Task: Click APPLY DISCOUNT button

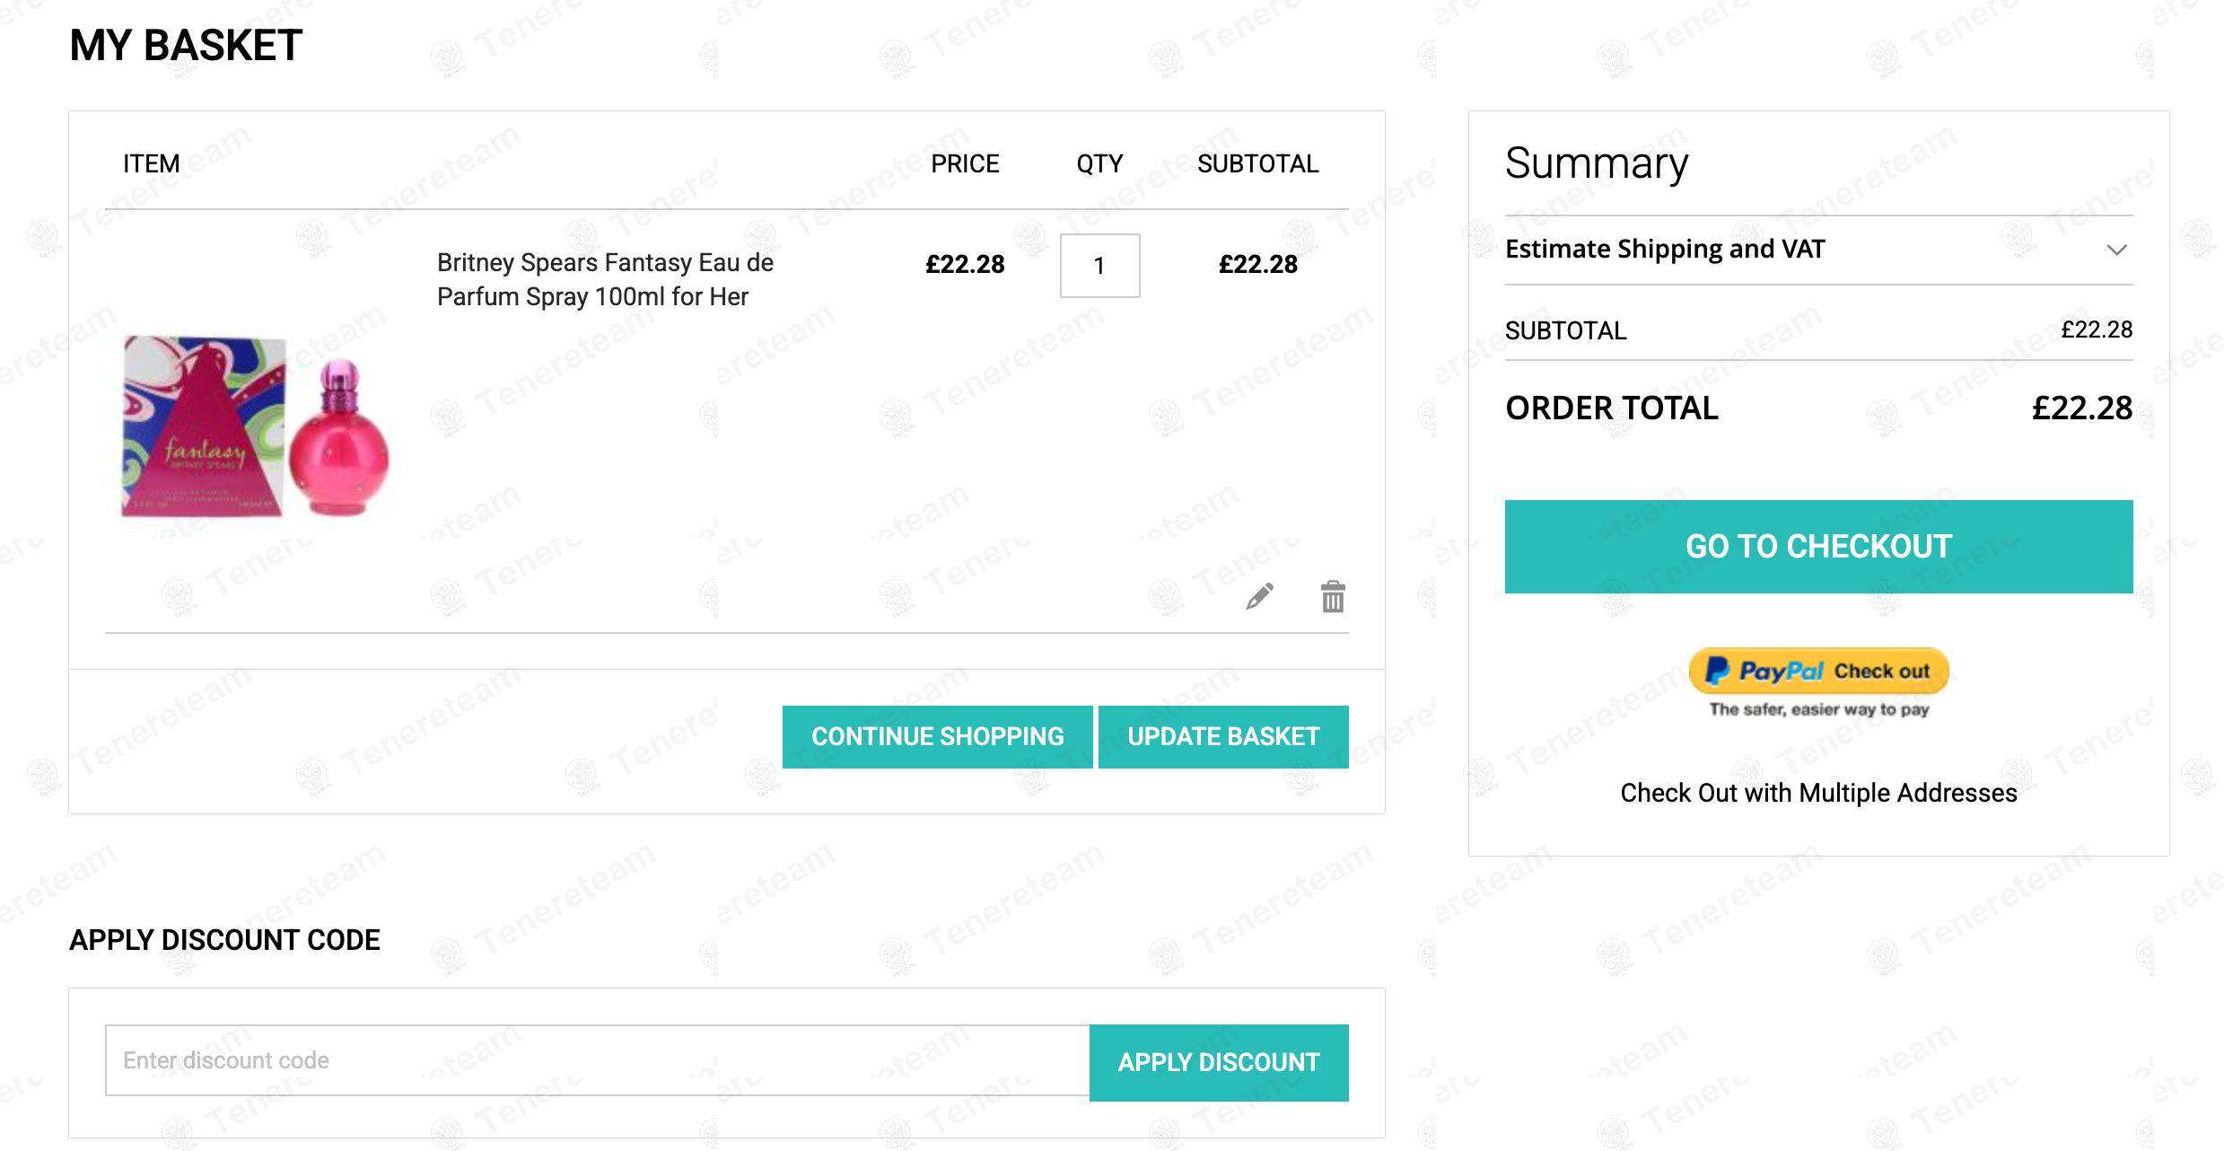Action: coord(1219,1062)
